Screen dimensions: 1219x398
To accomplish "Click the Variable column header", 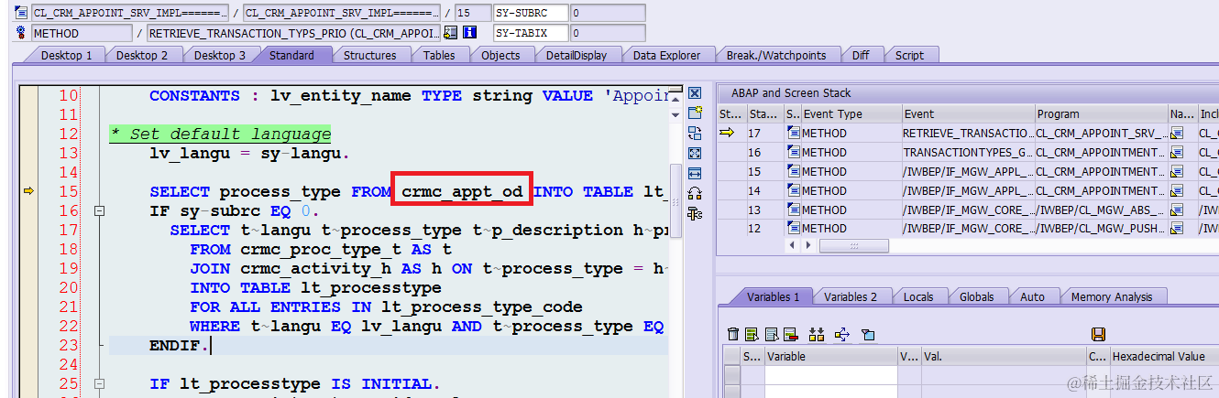I will click(x=830, y=356).
